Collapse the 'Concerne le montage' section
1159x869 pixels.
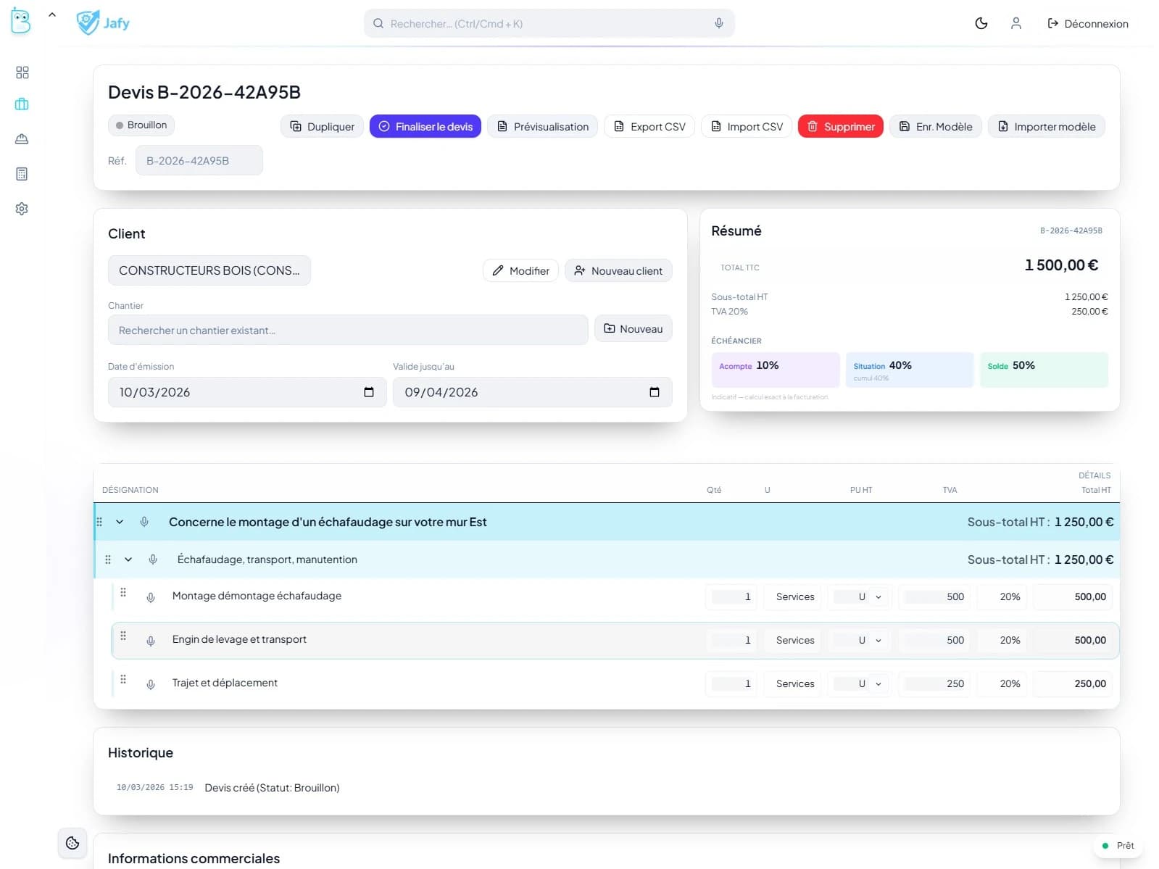120,522
